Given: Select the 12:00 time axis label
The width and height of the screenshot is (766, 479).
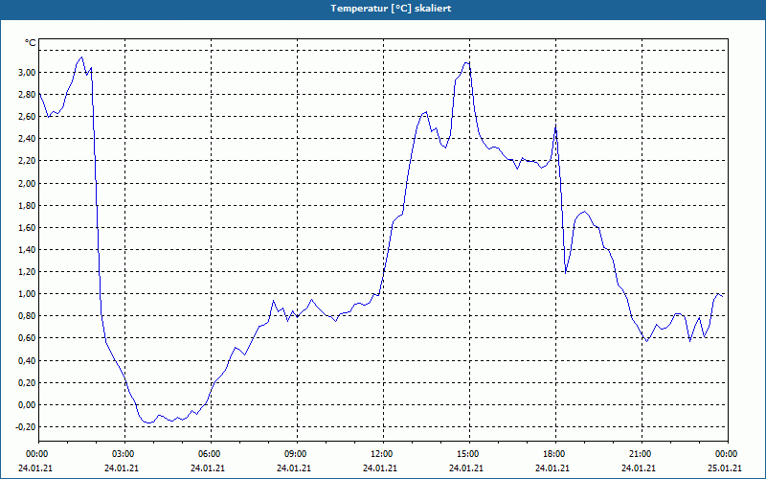Looking at the screenshot, I should tap(380, 454).
